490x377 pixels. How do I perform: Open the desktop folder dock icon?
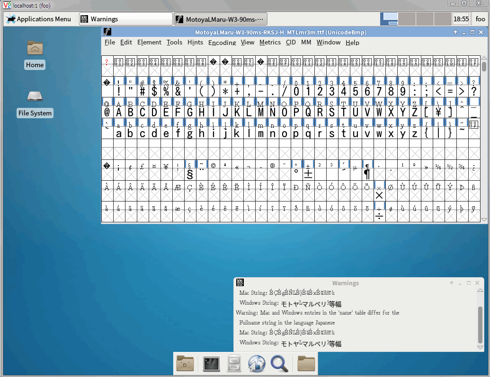click(185, 363)
